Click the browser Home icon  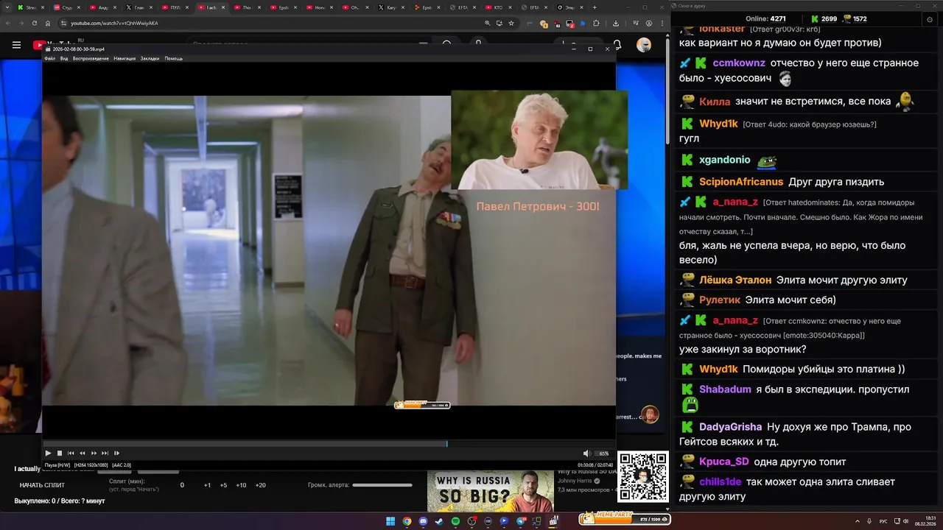(x=47, y=23)
